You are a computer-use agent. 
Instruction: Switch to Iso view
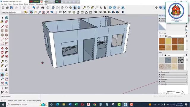tap(70, 12)
